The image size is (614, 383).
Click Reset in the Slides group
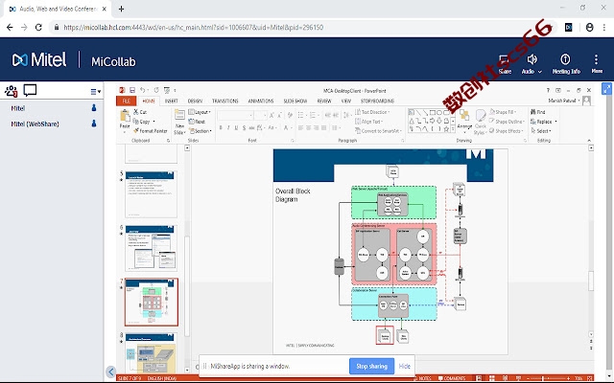click(x=197, y=122)
